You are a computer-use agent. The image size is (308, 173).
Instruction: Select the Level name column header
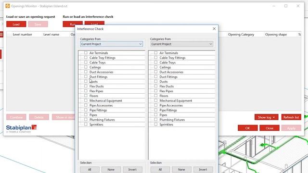click(51, 35)
